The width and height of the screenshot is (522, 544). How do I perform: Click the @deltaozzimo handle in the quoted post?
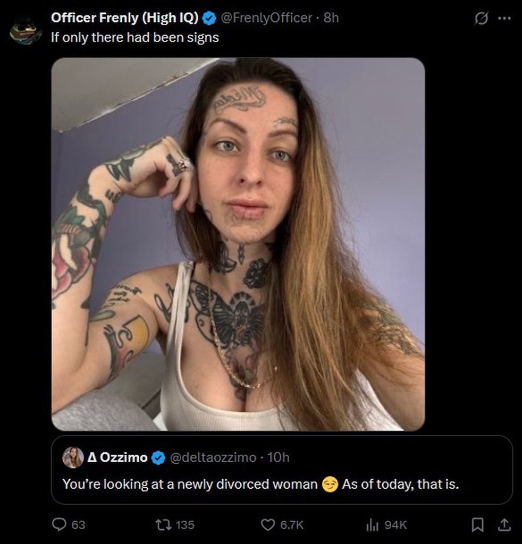(213, 457)
